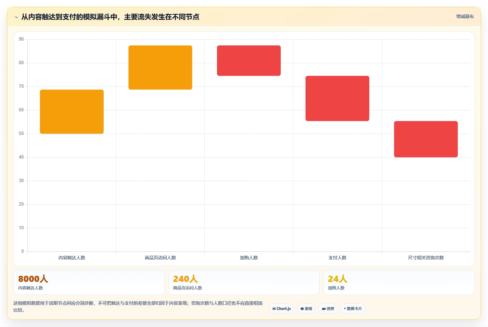Click the y-axis value 30
The image size is (488, 327).
pos(21,181)
